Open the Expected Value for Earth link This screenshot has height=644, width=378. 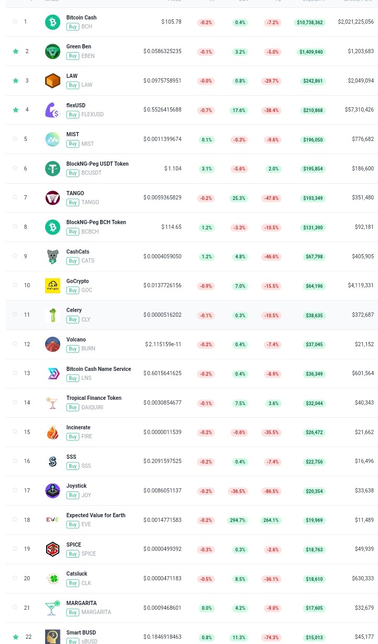coord(96,515)
